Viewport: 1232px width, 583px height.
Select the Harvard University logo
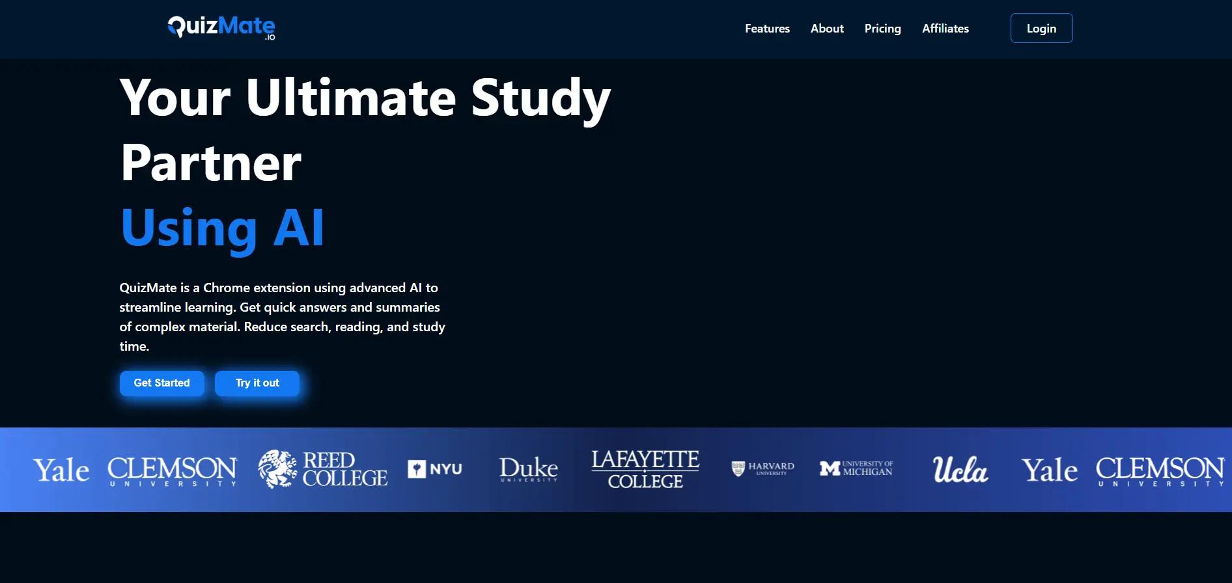(x=763, y=468)
